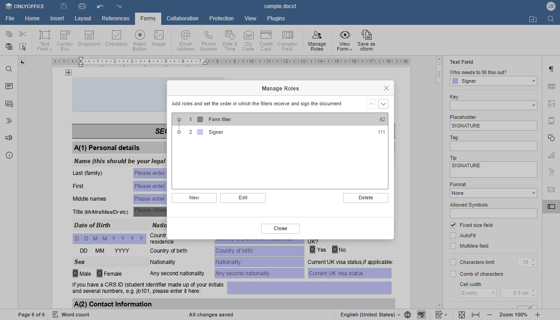
Task: Open the Format dropdown set to None
Action: tap(493, 193)
